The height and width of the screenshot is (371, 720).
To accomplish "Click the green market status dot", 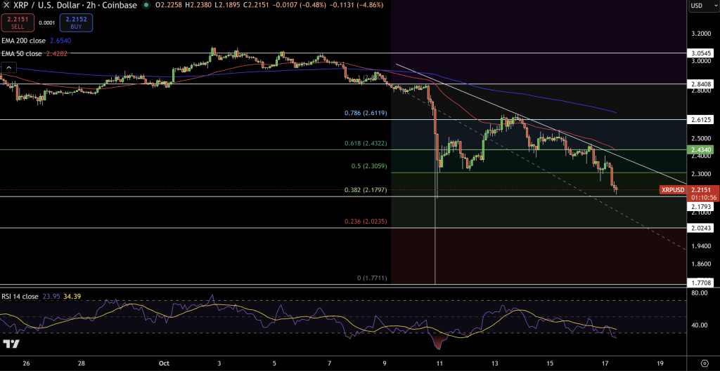I will click(146, 6).
